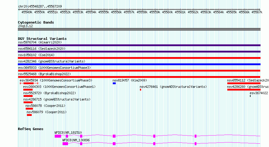The width and height of the screenshot is (269, 147).
Task: Click the blue bar under nsv4282346
Action: click(x=139, y=64)
